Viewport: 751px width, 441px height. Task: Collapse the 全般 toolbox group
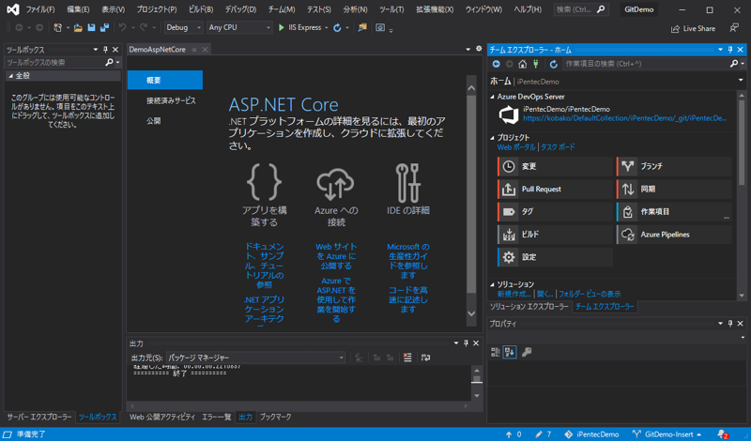pos(11,76)
